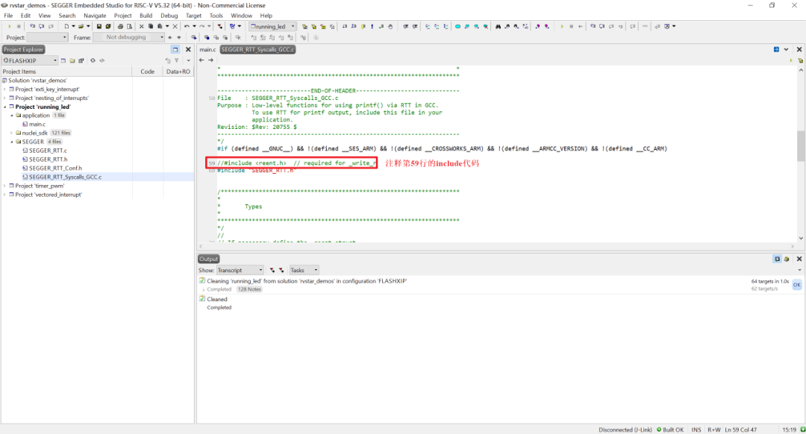
Task: Open the Debug menu
Action: point(169,16)
